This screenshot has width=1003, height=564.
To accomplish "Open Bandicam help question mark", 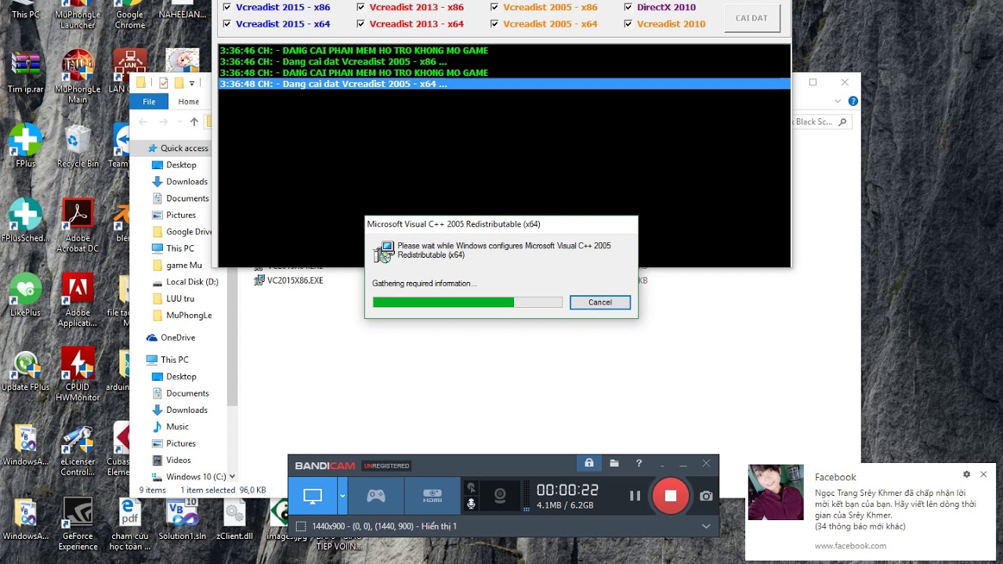I will tap(639, 464).
